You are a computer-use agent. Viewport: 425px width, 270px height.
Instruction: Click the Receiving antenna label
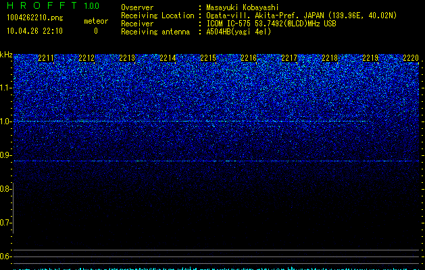pyautogui.click(x=155, y=32)
